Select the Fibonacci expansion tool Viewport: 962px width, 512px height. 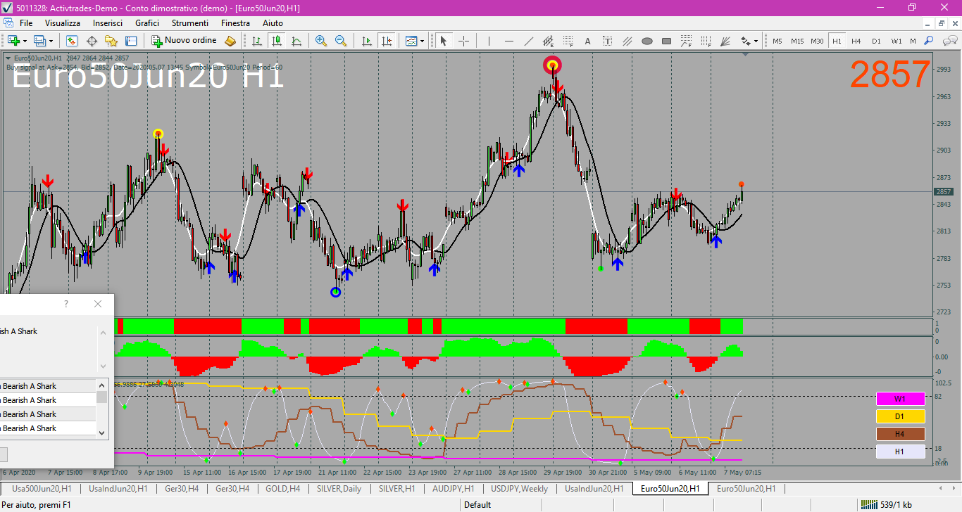(687, 41)
